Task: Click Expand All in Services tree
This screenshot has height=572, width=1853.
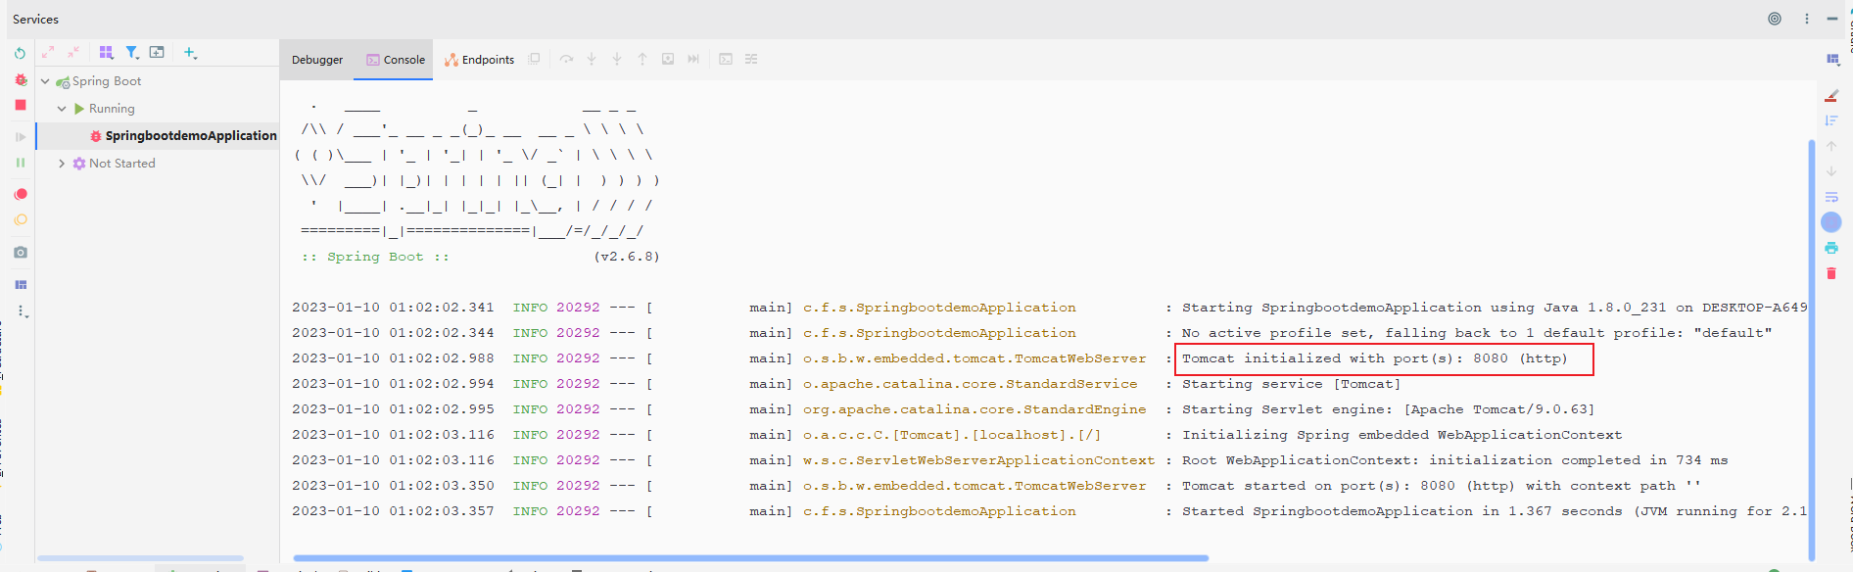Action: [x=48, y=53]
